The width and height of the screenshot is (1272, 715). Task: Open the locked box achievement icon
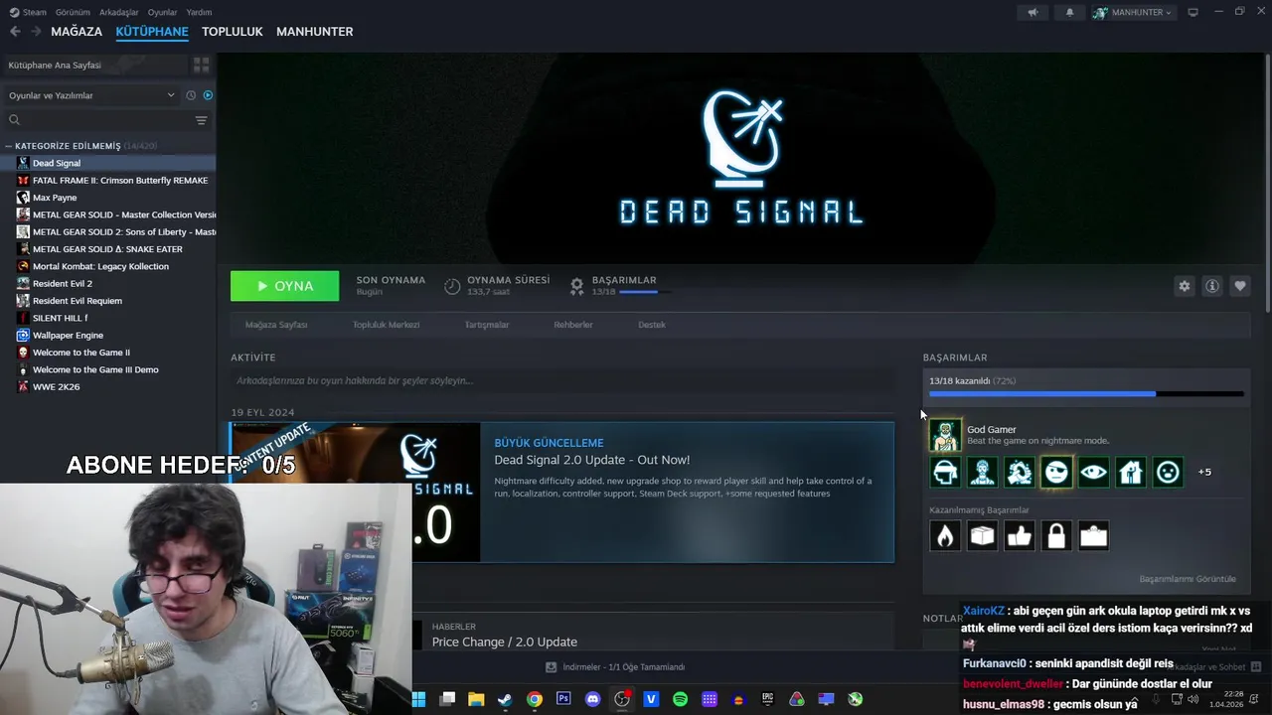click(x=982, y=536)
